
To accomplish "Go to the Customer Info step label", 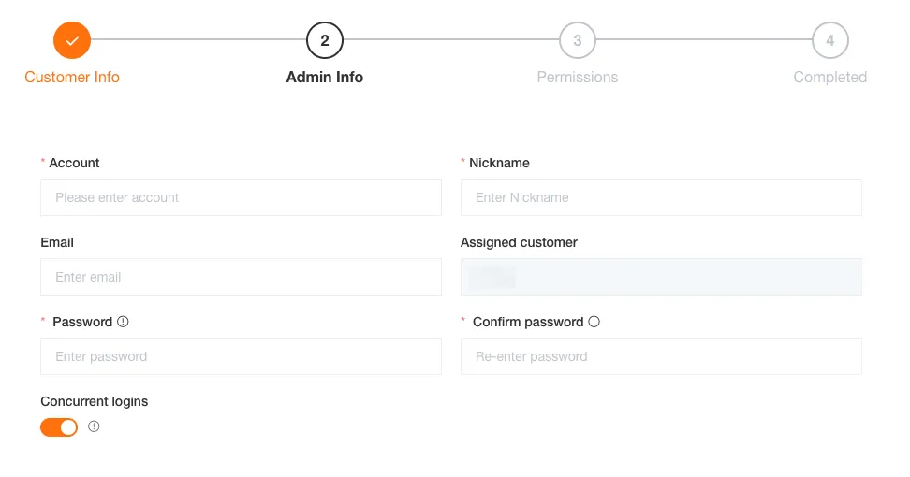I will [72, 78].
